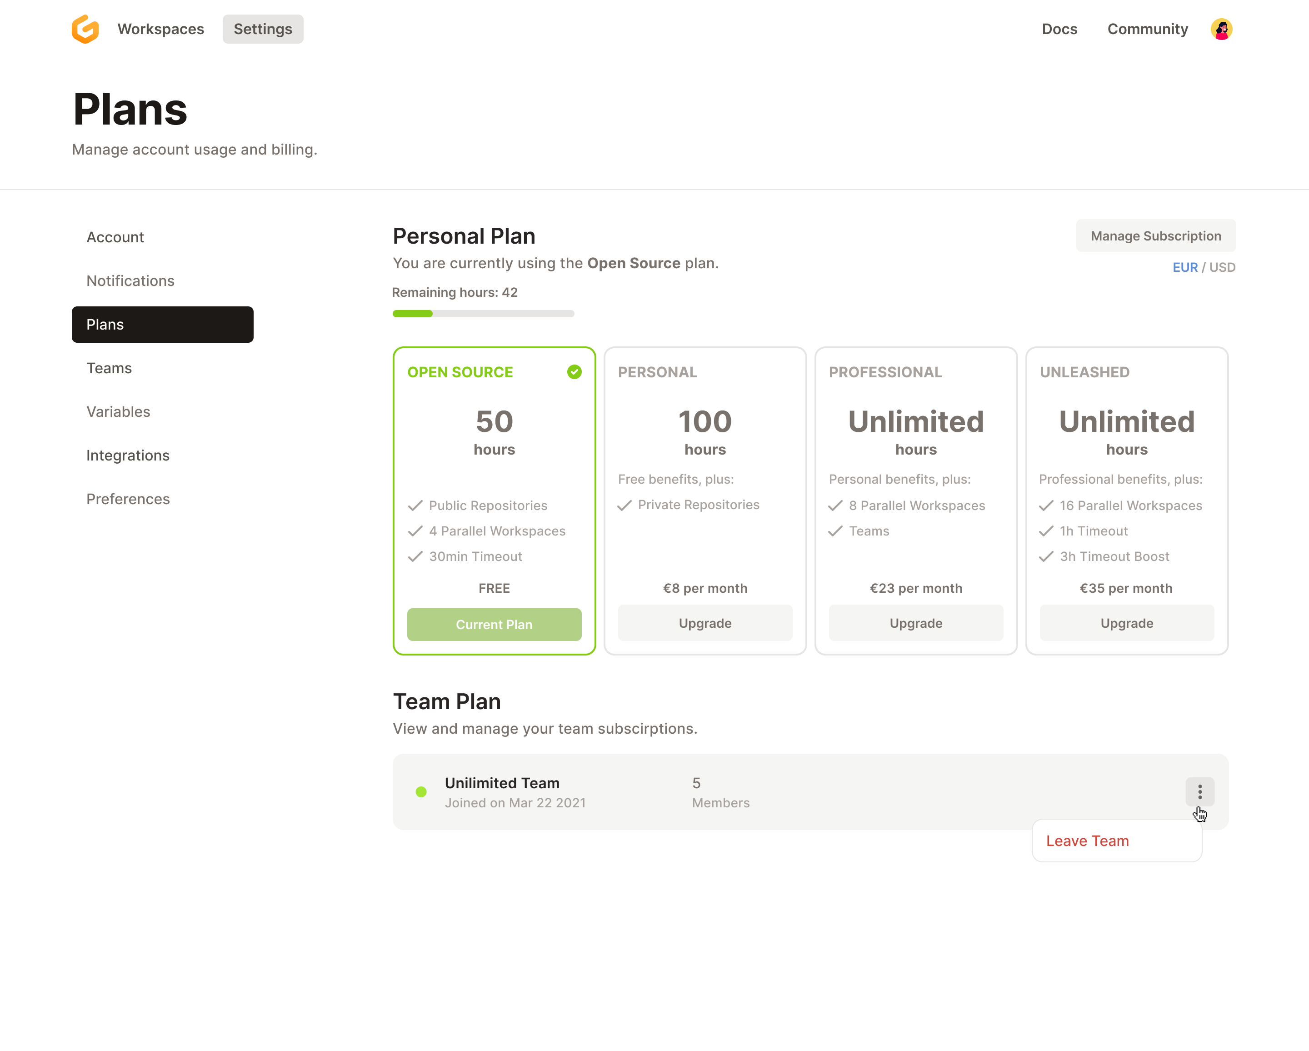Open the user avatar profile menu
Screen dimensions: 1309x1051
click(1221, 29)
